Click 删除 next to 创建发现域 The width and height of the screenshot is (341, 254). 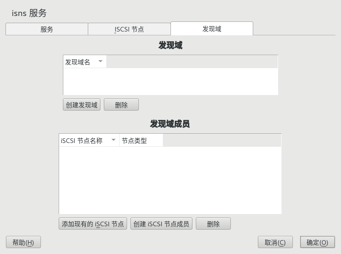click(x=121, y=105)
